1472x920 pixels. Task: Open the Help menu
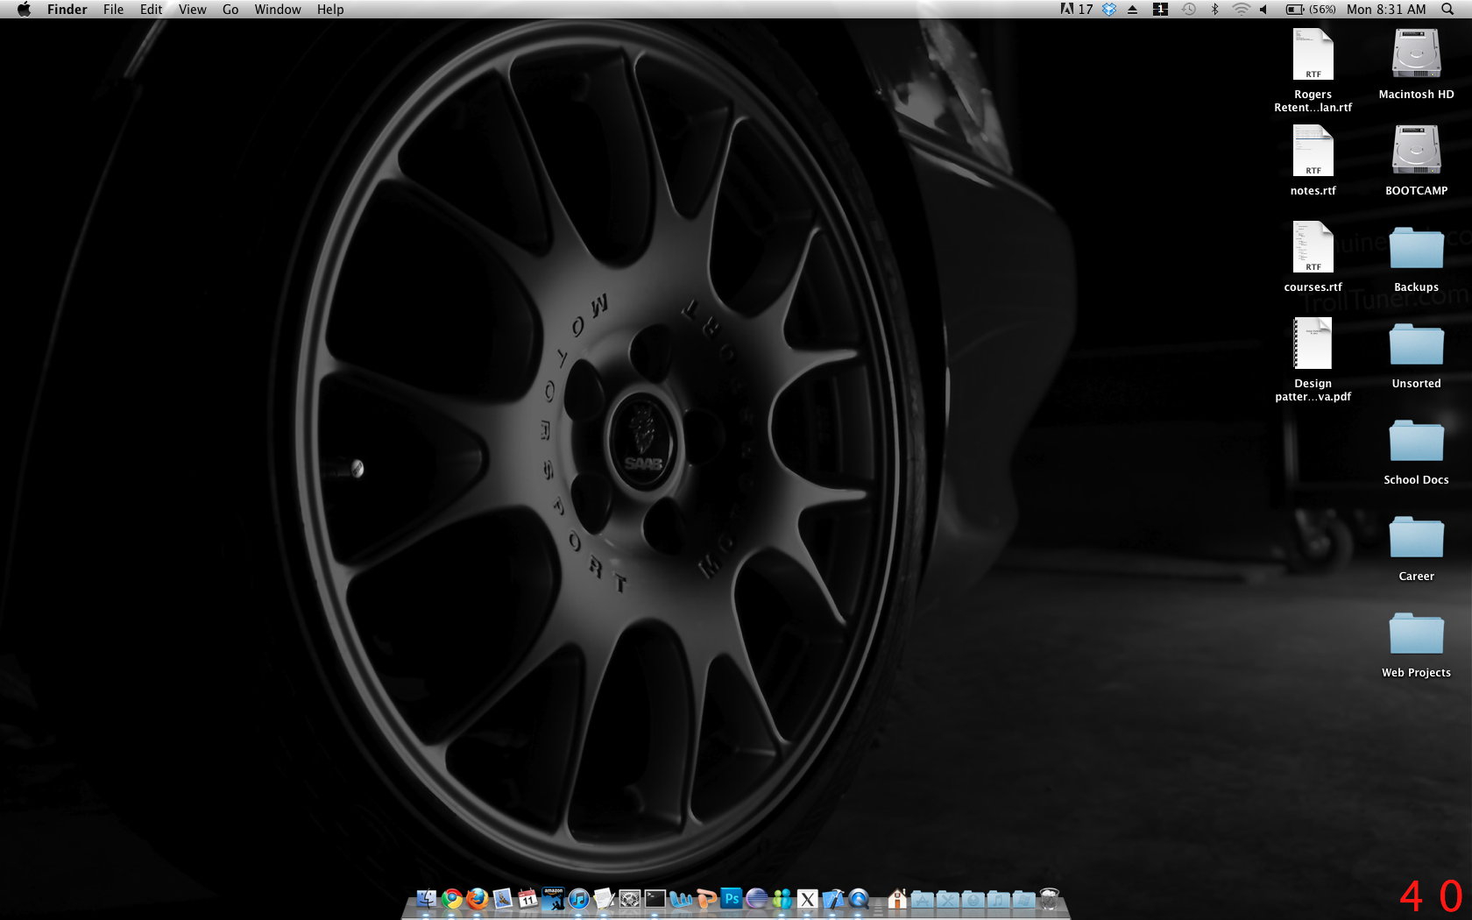point(330,9)
